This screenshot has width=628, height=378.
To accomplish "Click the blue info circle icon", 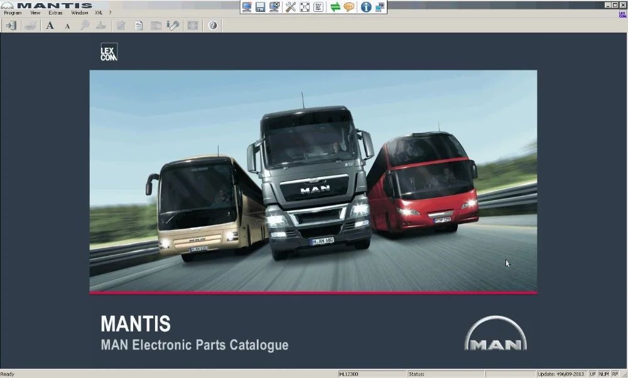I will pos(366,7).
